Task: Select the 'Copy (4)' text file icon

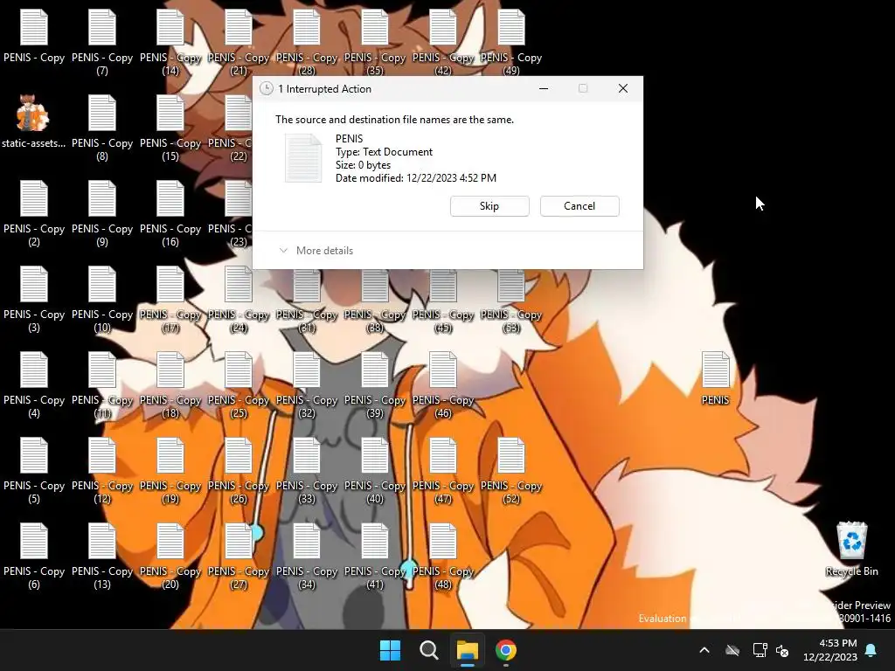Action: tap(34, 370)
